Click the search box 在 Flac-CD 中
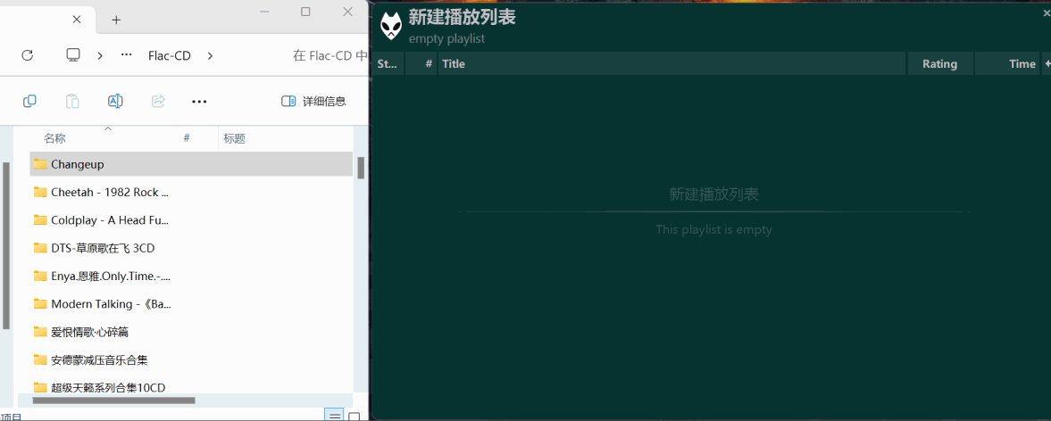1051x421 pixels. click(x=329, y=55)
